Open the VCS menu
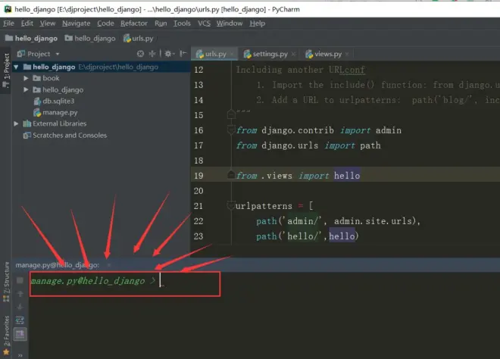500x359 pixels. [x=204, y=23]
